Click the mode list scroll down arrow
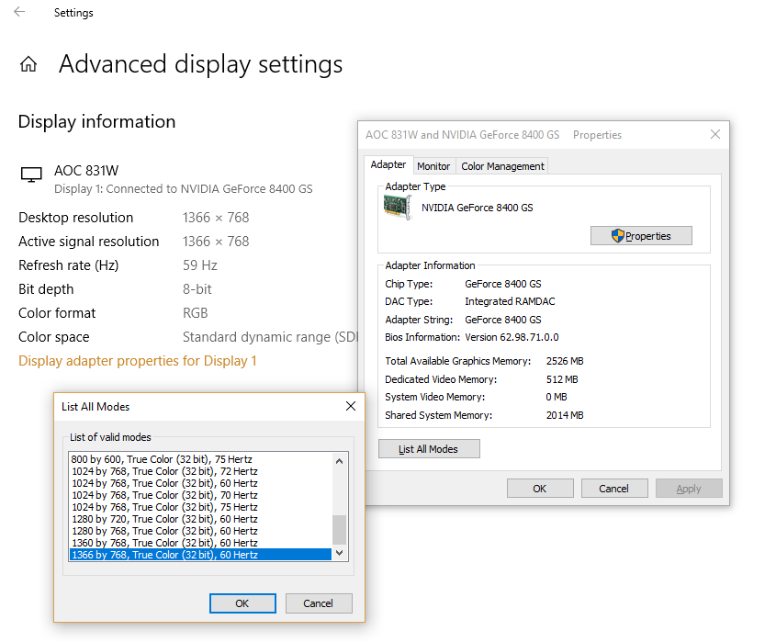This screenshot has height=642, width=776. [x=339, y=553]
